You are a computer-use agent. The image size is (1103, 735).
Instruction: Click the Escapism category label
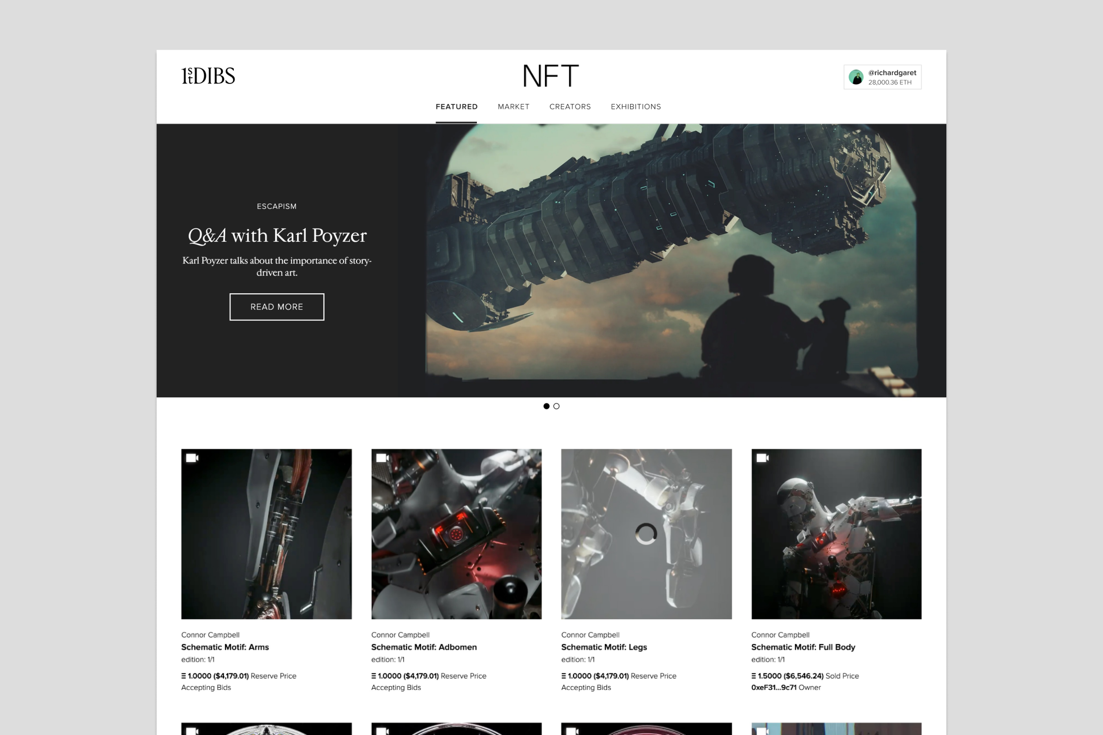click(277, 206)
